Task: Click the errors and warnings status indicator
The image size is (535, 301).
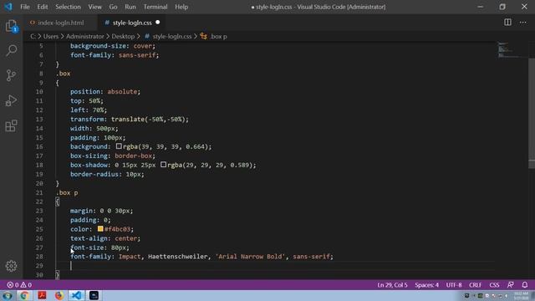Action: coord(19,284)
